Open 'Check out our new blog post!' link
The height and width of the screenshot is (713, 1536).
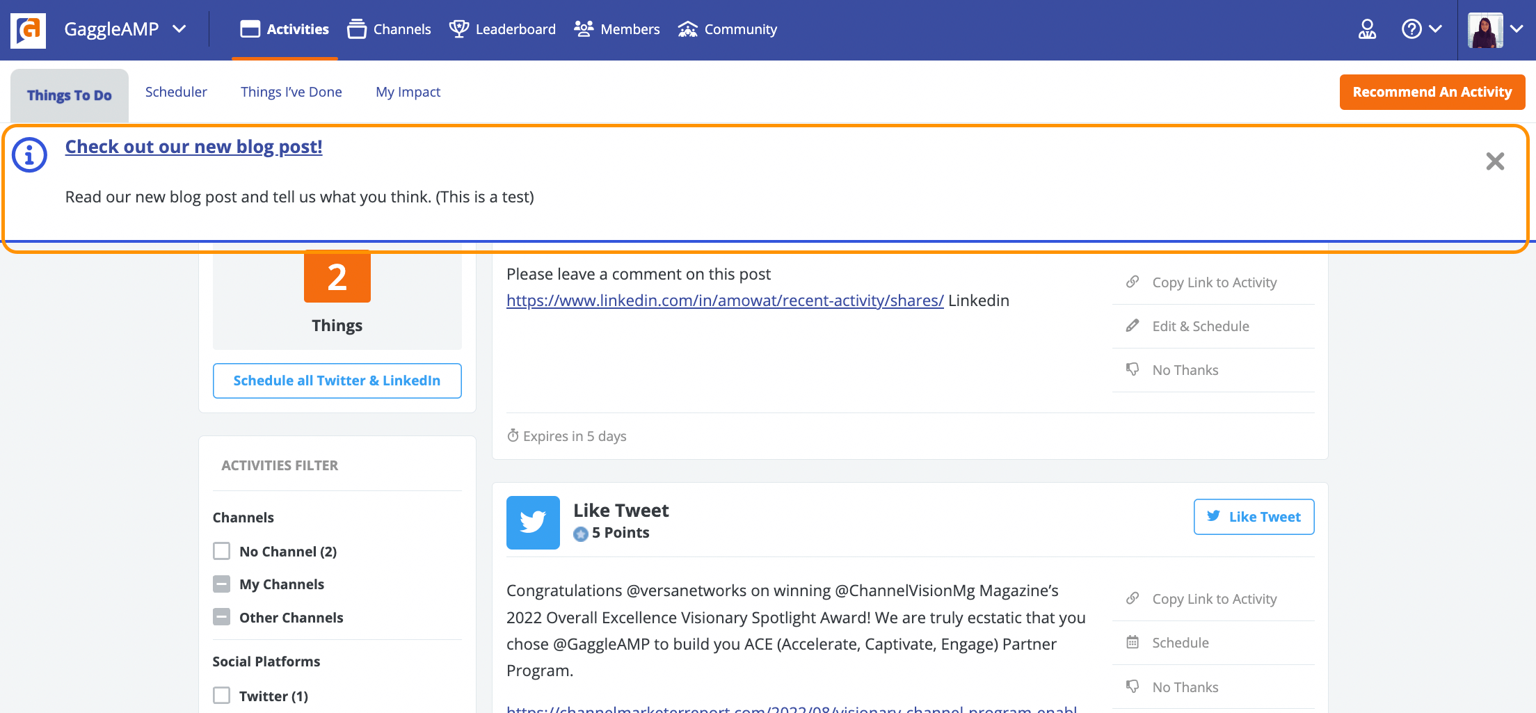click(194, 147)
